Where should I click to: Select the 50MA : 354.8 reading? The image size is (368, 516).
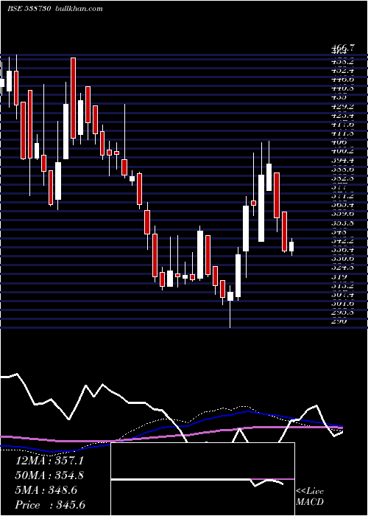click(49, 475)
